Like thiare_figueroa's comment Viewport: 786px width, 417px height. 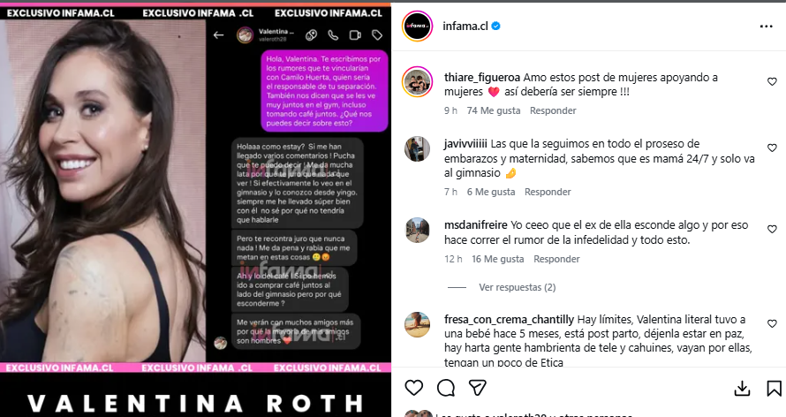click(x=772, y=81)
